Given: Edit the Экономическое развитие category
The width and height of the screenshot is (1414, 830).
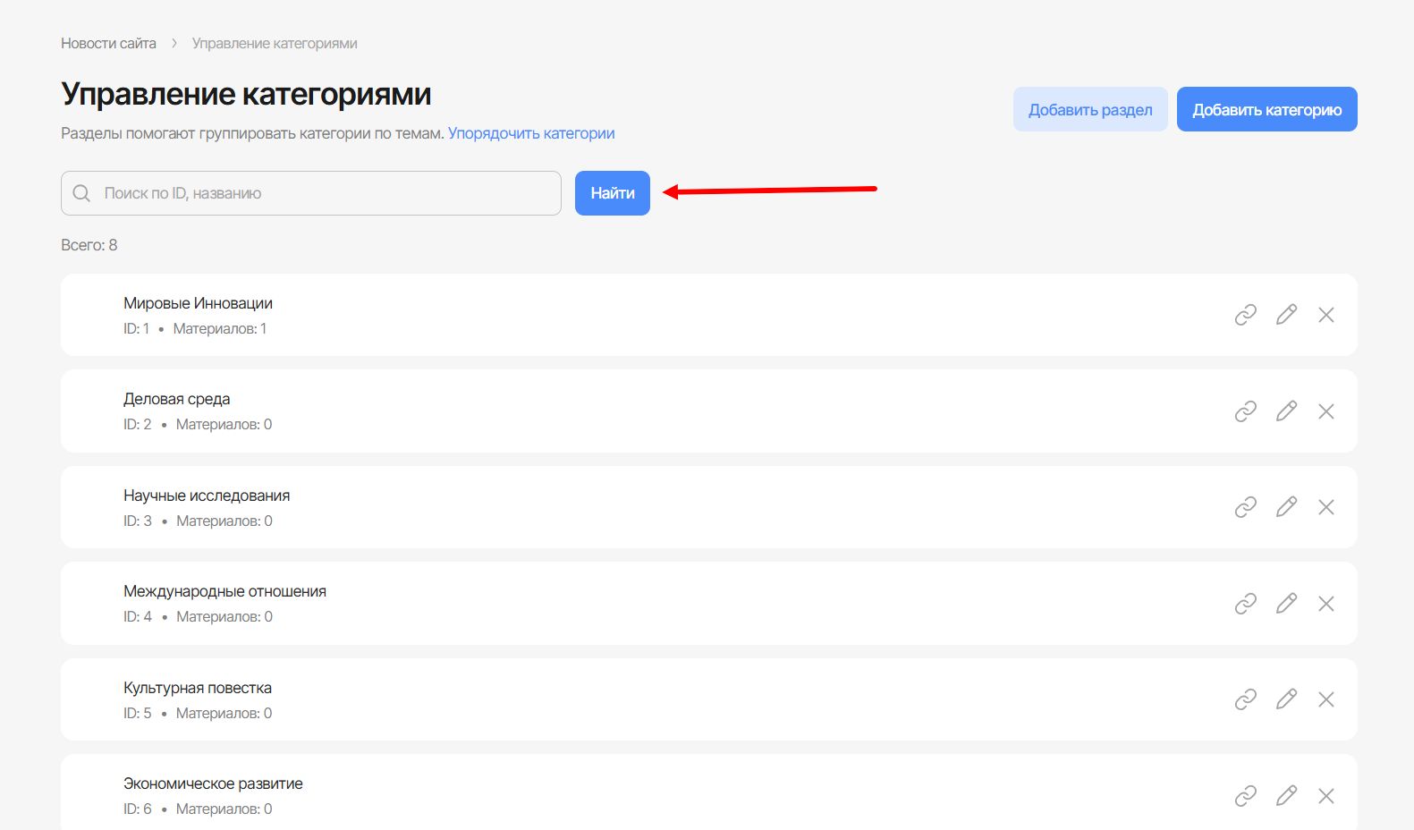Looking at the screenshot, I should 1286,796.
